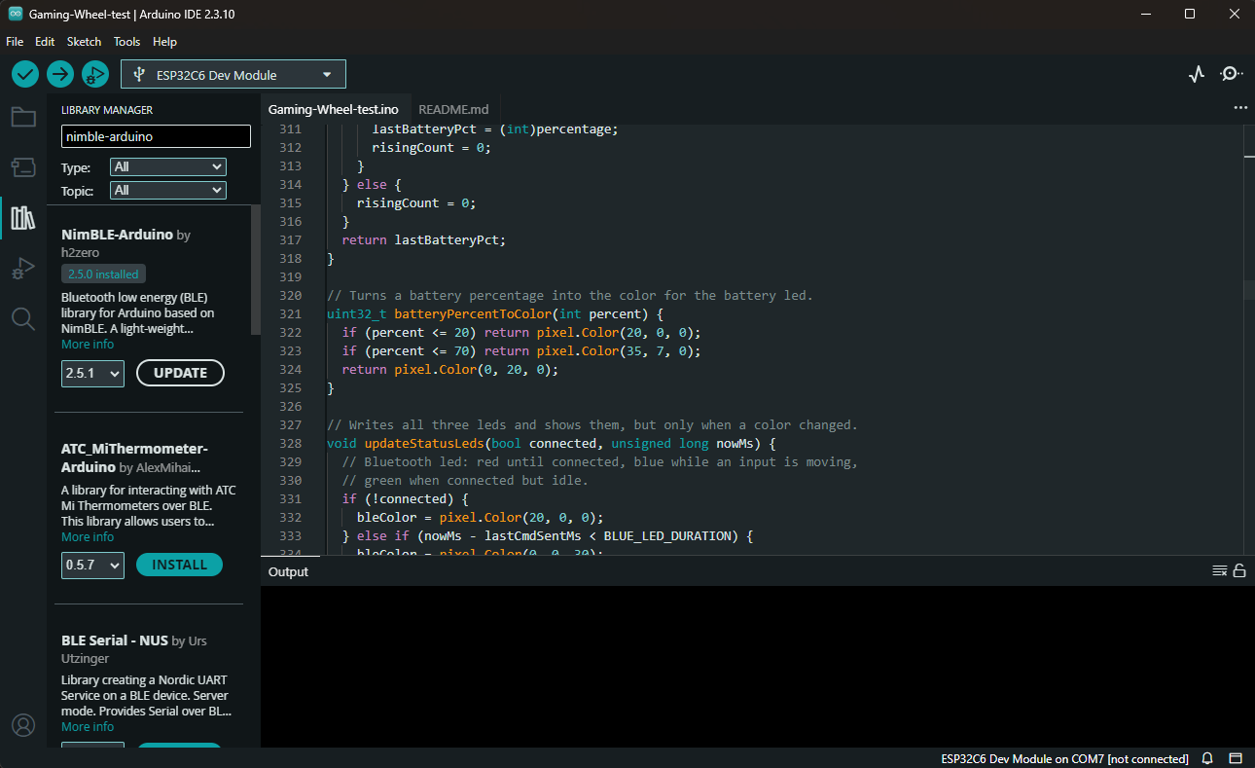
Task: Open the Type filter dropdown
Action: [x=168, y=167]
